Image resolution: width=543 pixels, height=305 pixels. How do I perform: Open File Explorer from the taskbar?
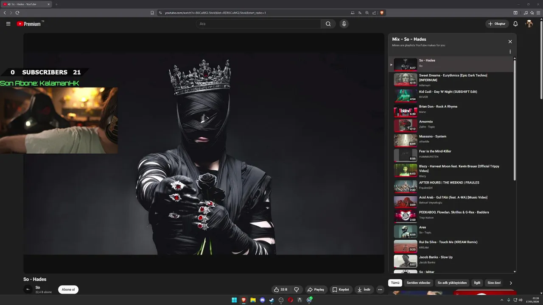[x=253, y=300]
